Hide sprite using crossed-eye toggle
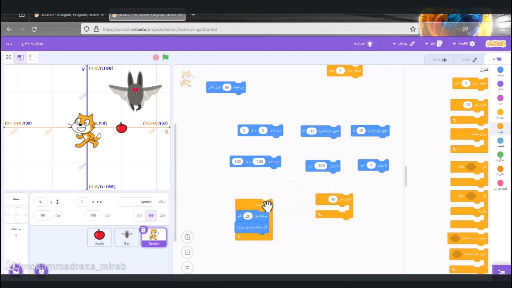 [139, 215]
